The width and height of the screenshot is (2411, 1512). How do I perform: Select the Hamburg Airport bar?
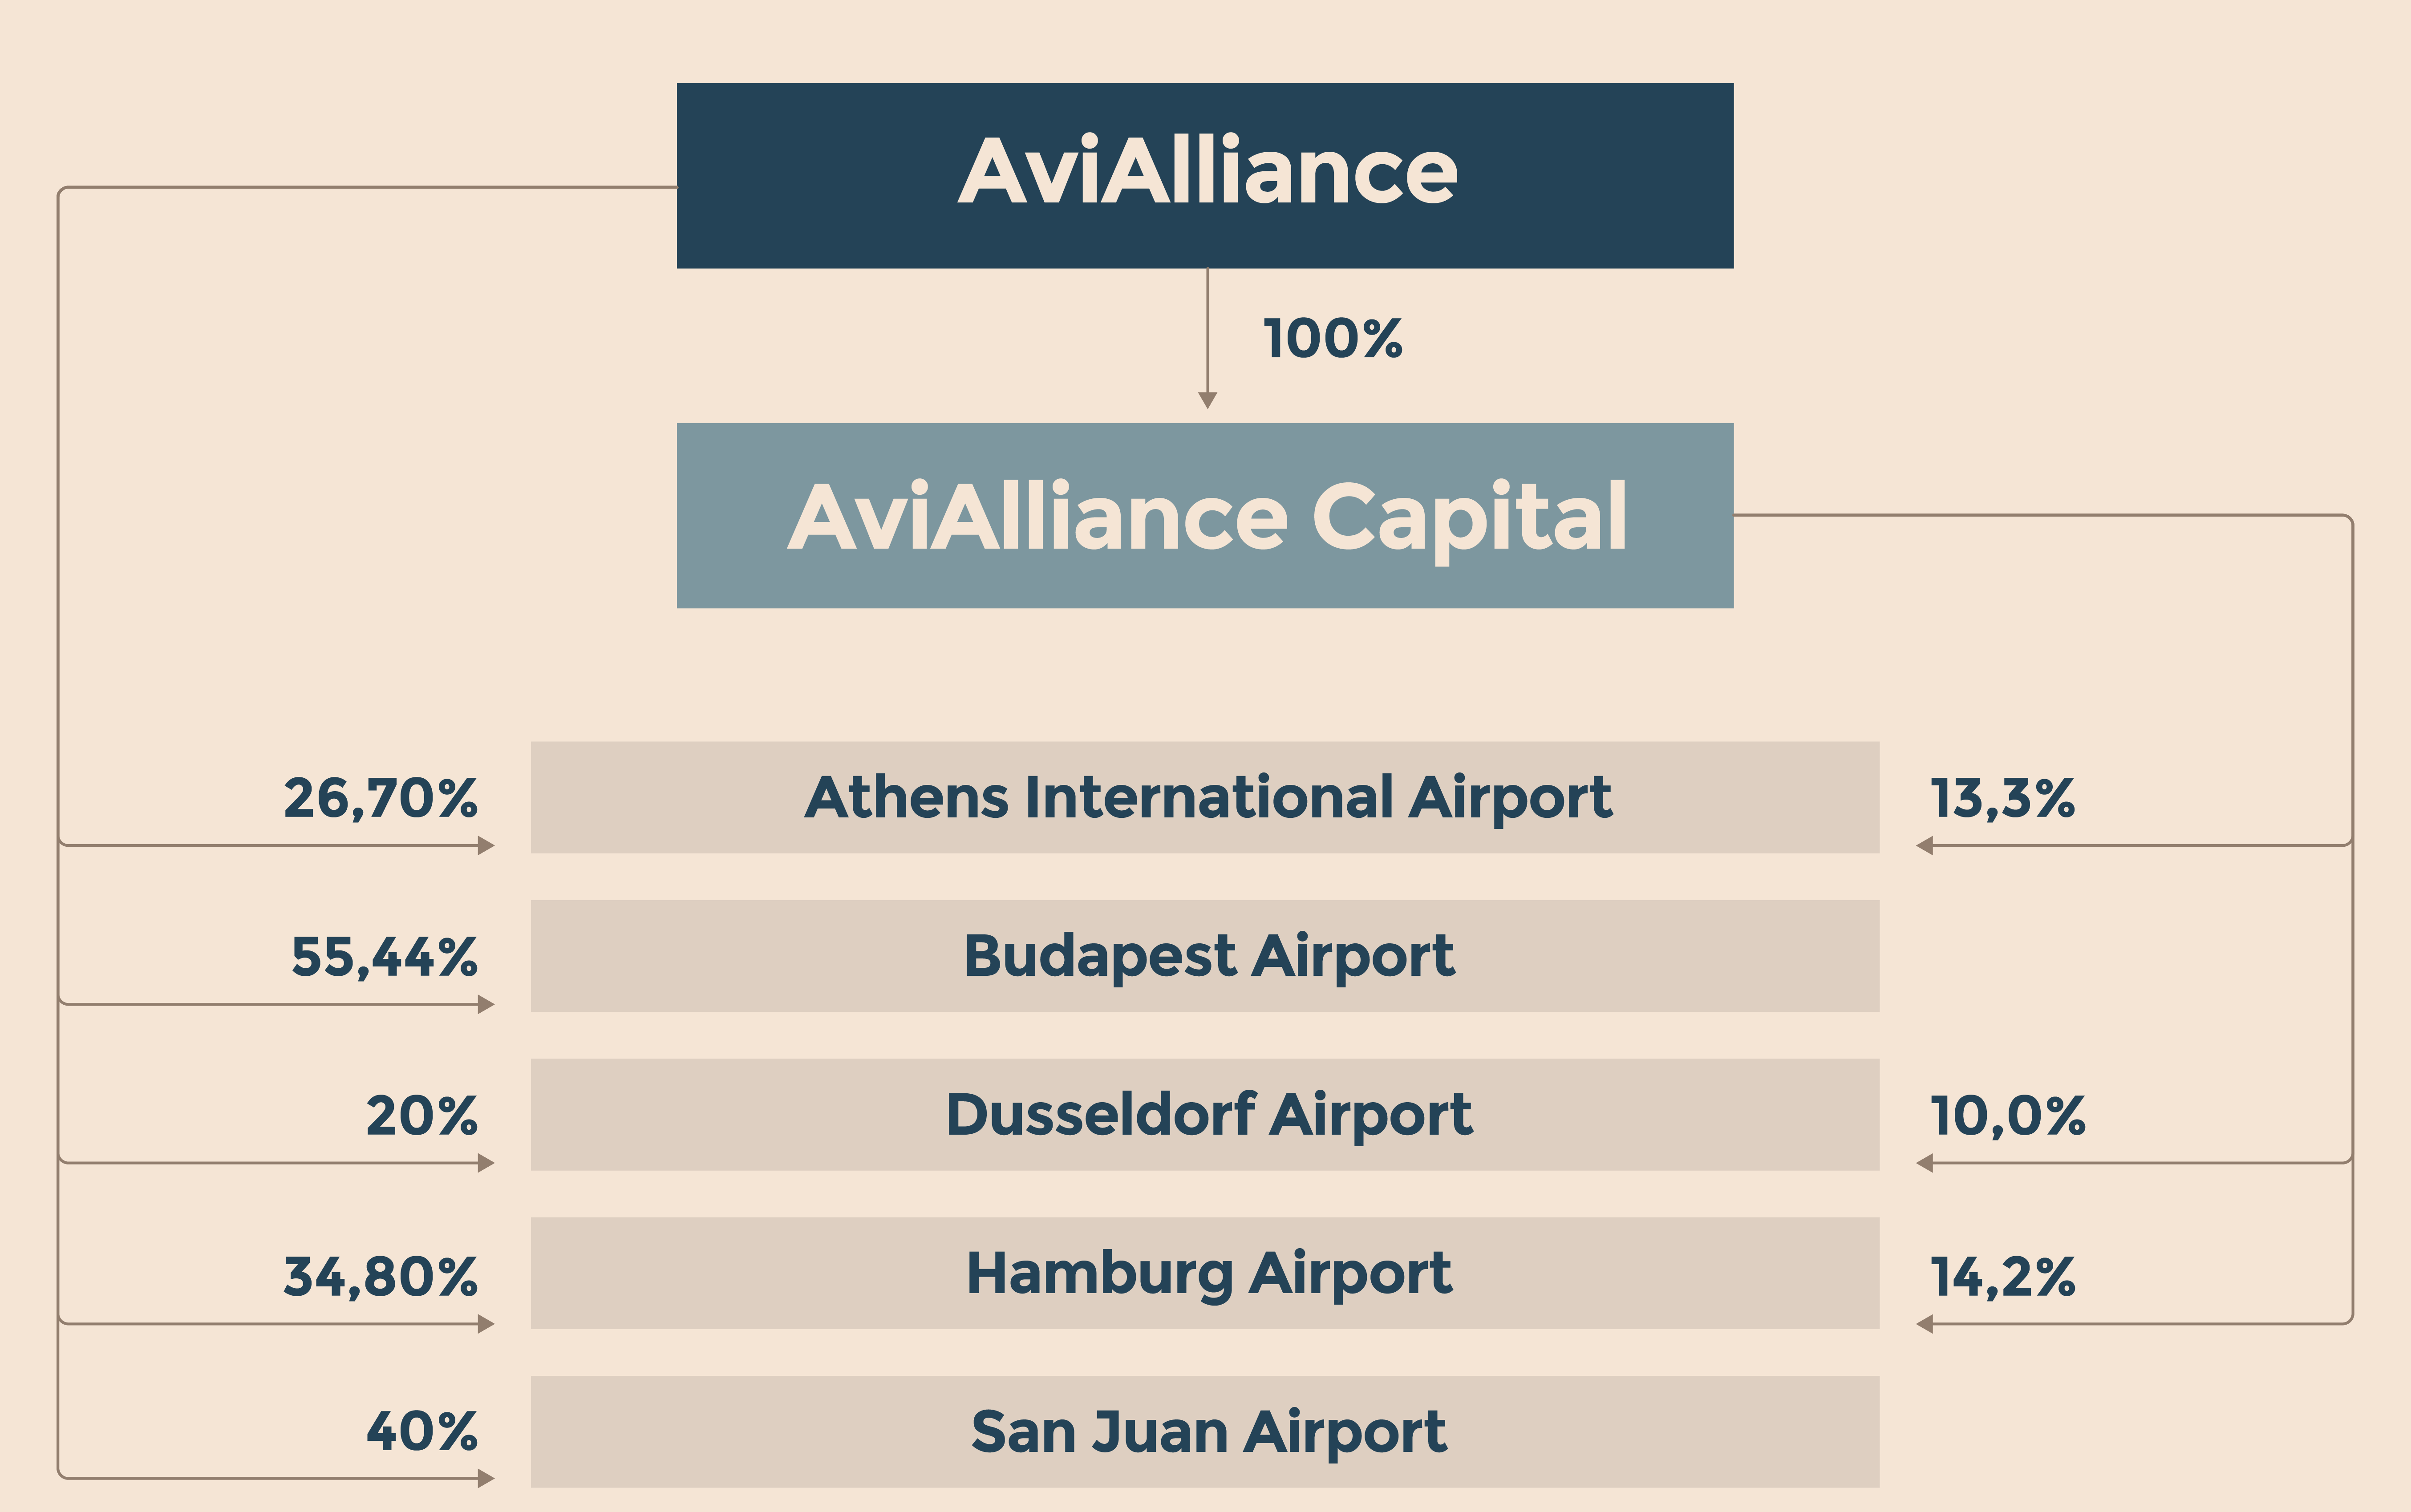click(1205, 1273)
